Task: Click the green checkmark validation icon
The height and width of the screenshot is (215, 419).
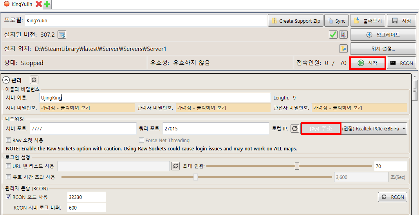Action: (x=333, y=35)
